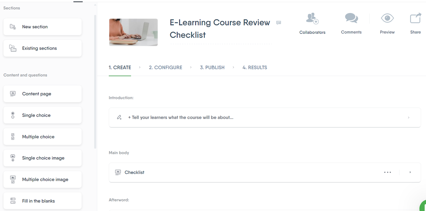Switch to the CONFIGURE tab
Viewport: 426px width, 211px height.
coord(166,67)
